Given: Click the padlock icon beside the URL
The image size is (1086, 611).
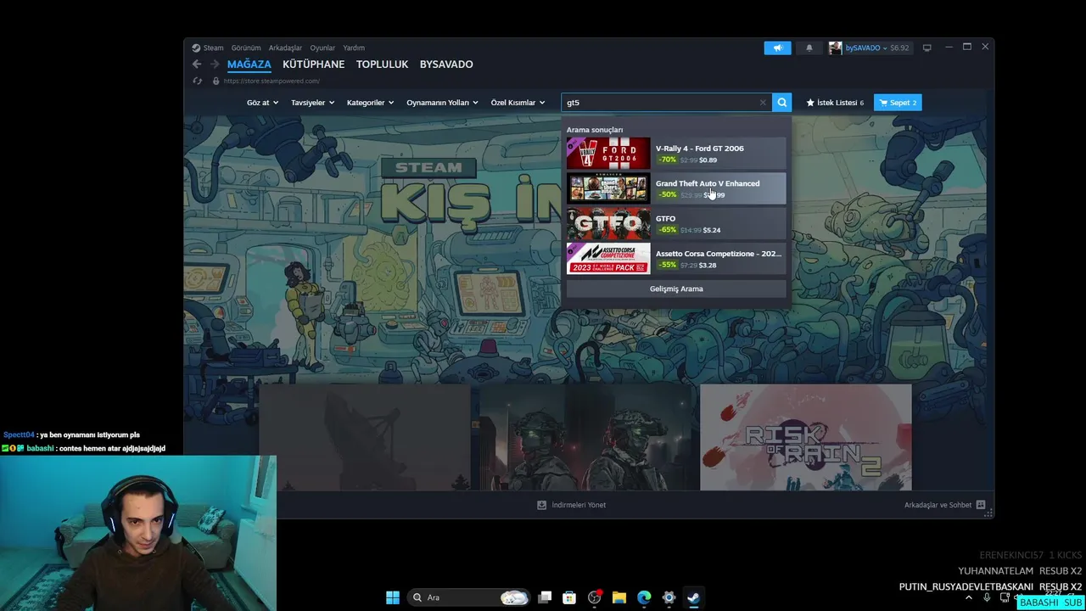Looking at the screenshot, I should click(x=216, y=81).
